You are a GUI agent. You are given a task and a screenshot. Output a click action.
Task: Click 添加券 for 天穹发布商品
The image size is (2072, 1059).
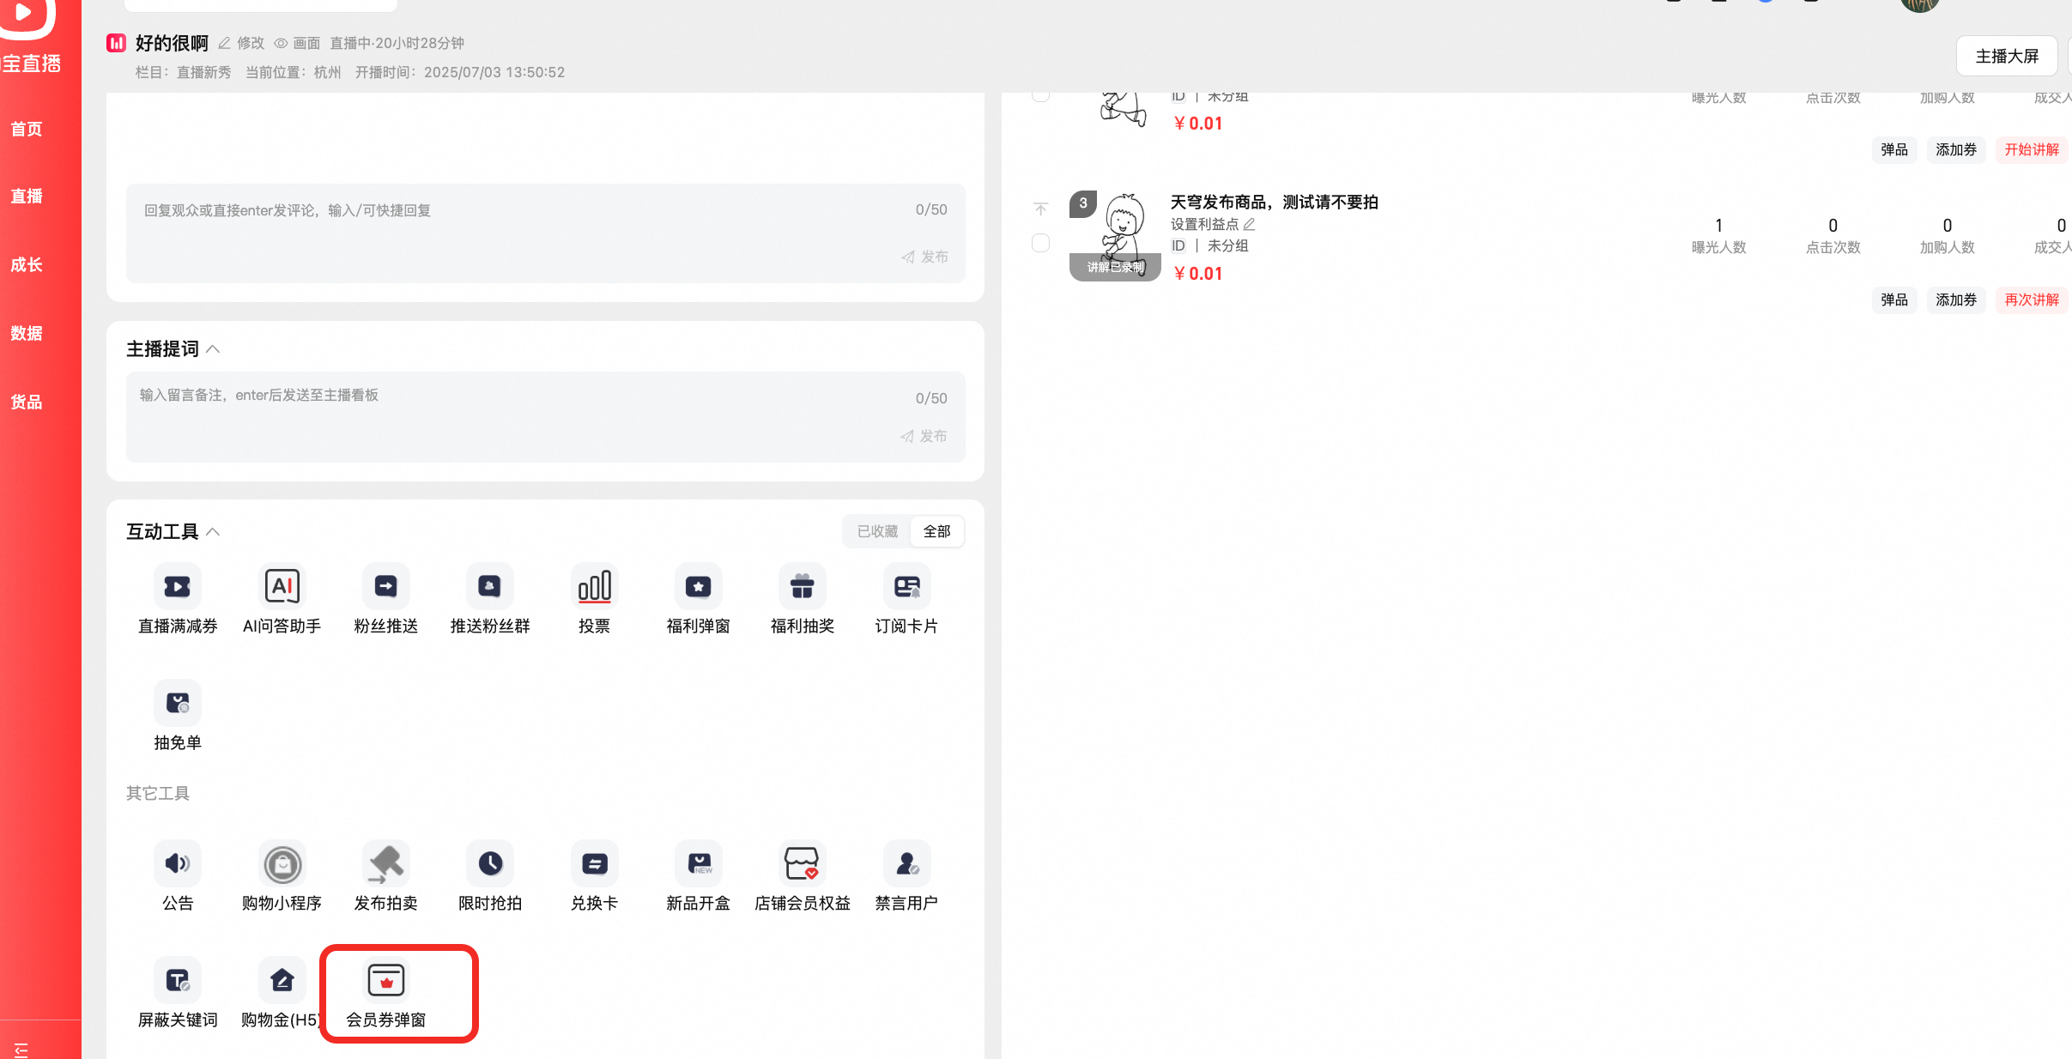click(1956, 300)
